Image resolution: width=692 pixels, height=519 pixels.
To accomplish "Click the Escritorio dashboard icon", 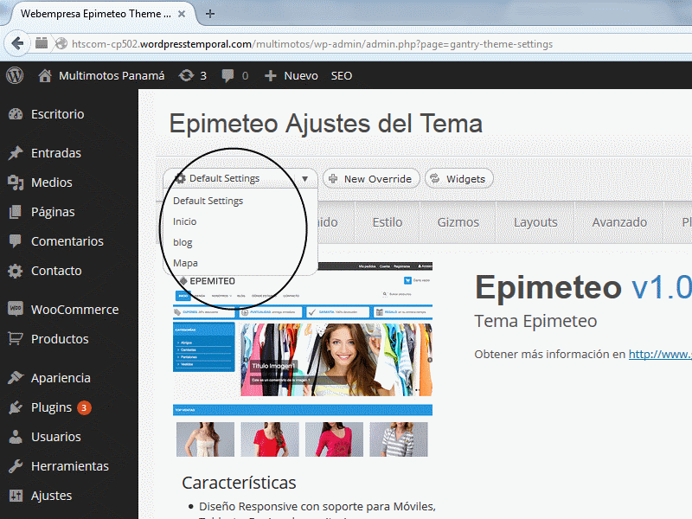I will click(16, 114).
